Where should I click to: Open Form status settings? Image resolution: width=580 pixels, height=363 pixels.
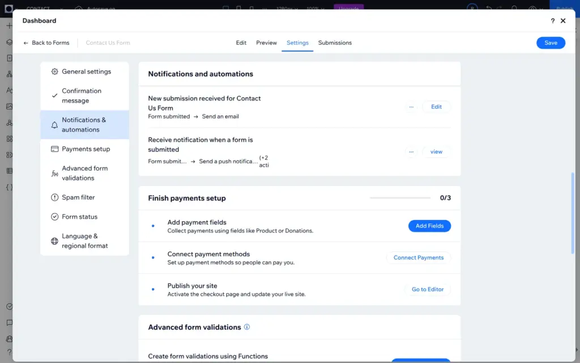[x=85, y=217]
